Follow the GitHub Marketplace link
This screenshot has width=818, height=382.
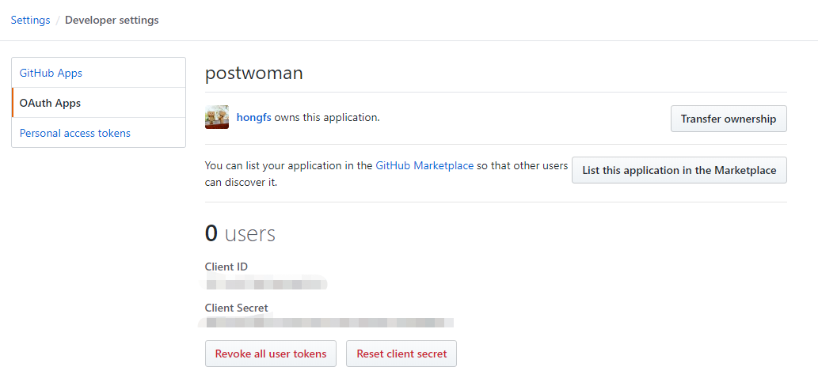click(x=424, y=166)
